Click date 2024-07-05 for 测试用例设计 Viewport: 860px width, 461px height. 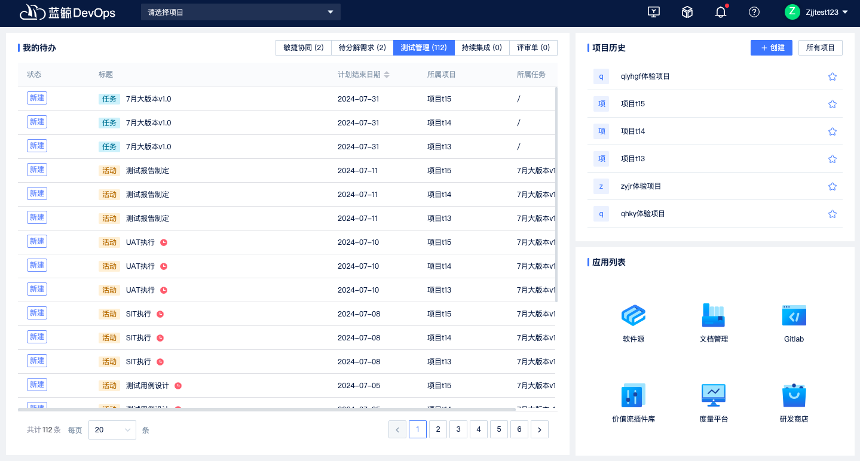(359, 386)
